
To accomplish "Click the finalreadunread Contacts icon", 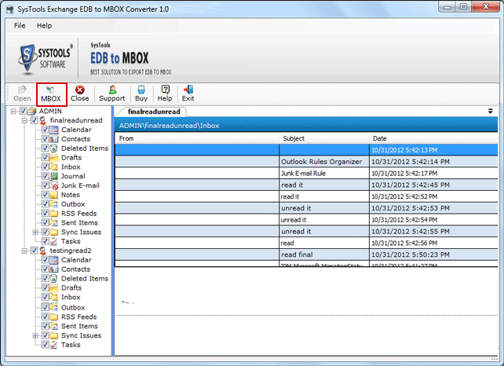I will [x=53, y=139].
